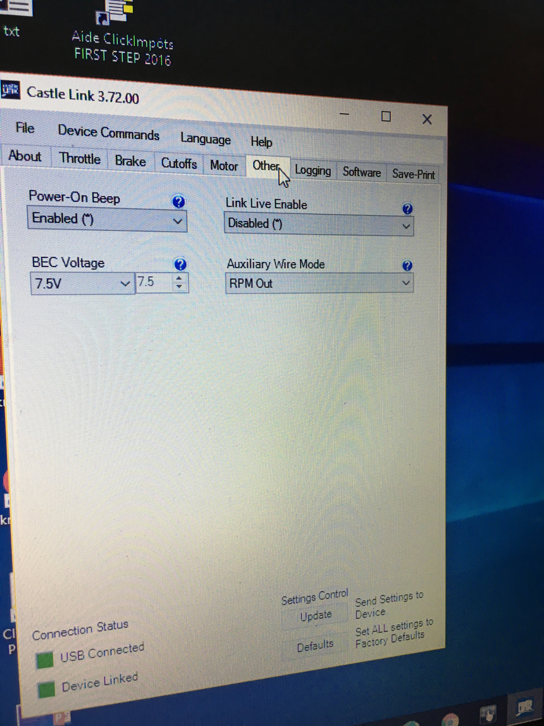Screen dimensions: 544x726
Task: Switch to the Save-Print tab
Action: tap(414, 174)
